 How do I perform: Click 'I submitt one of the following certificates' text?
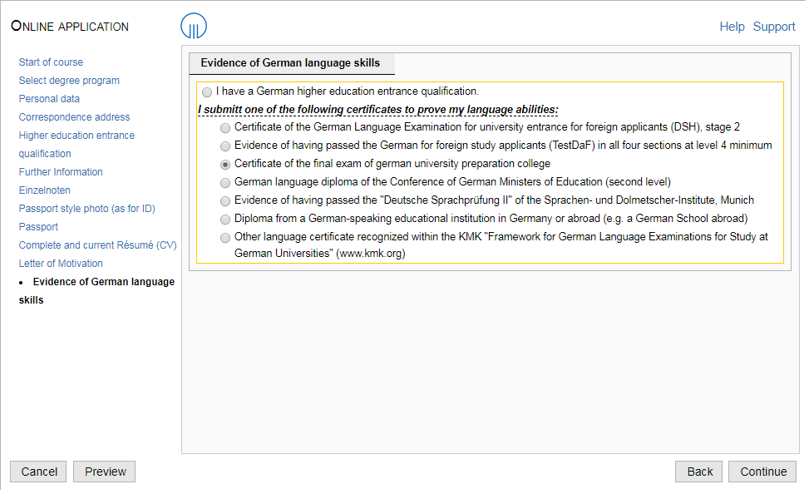pos(377,110)
